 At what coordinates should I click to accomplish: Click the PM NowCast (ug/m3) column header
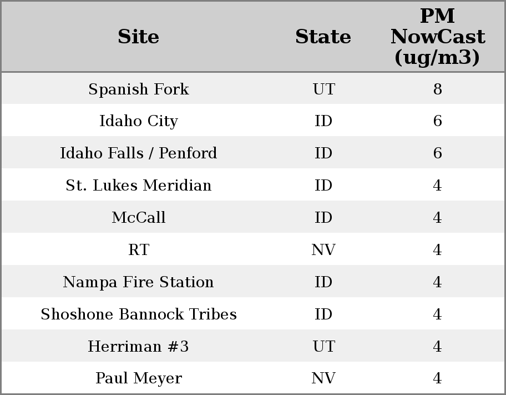437,37
